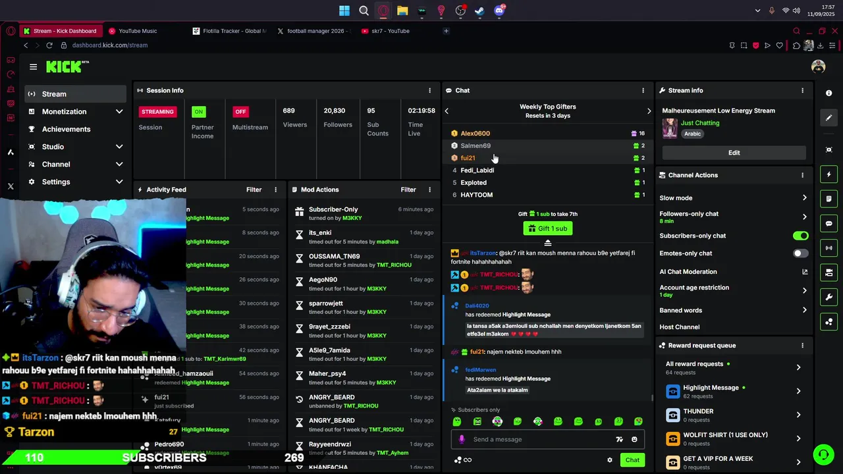Click the Kick logo

coord(67,66)
